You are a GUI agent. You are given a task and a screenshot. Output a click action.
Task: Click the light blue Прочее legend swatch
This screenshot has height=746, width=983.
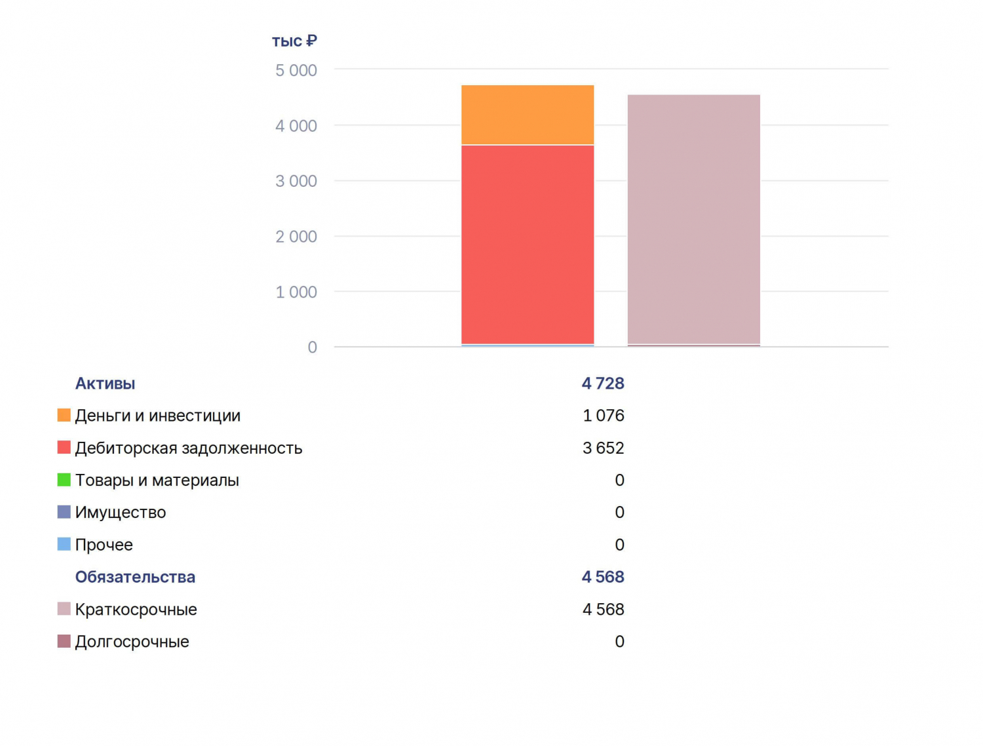(64, 544)
